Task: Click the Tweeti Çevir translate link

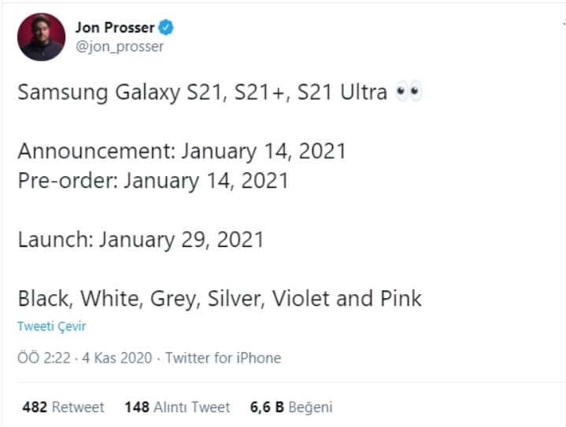Action: pos(51,326)
